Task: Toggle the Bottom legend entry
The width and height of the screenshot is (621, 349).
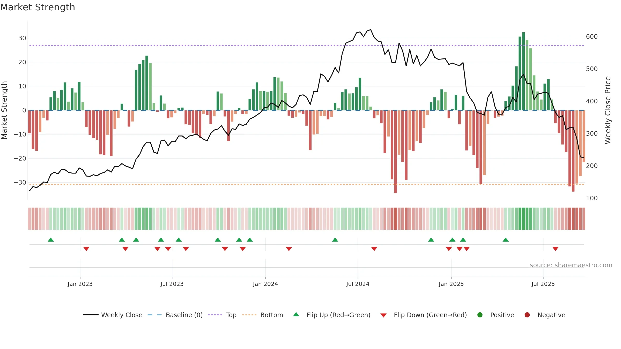Action: coord(272,315)
